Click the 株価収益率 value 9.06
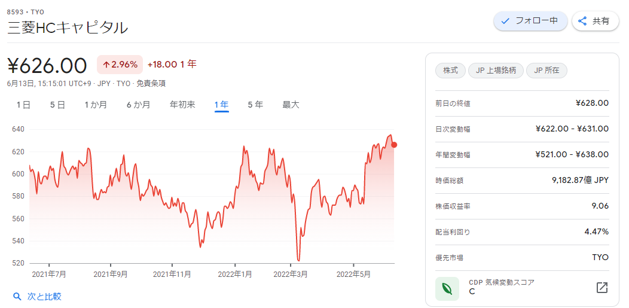Screen dimensions: 629x308 coord(600,206)
